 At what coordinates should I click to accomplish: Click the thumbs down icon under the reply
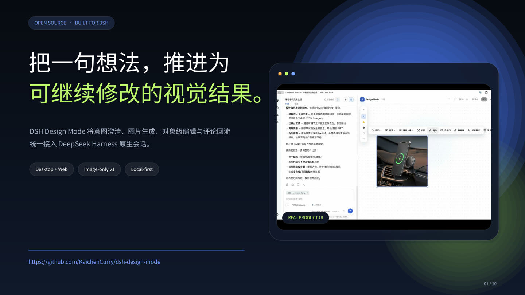pos(298,185)
